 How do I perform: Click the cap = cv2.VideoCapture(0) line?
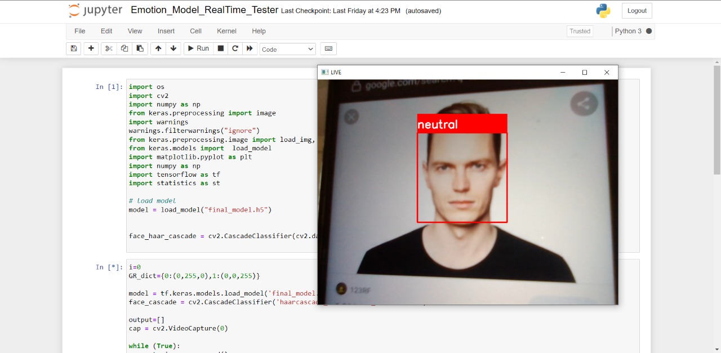pos(178,328)
